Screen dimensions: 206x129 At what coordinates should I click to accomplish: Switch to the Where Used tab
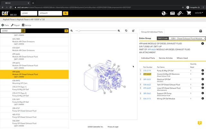pyautogui.click(x=182, y=58)
